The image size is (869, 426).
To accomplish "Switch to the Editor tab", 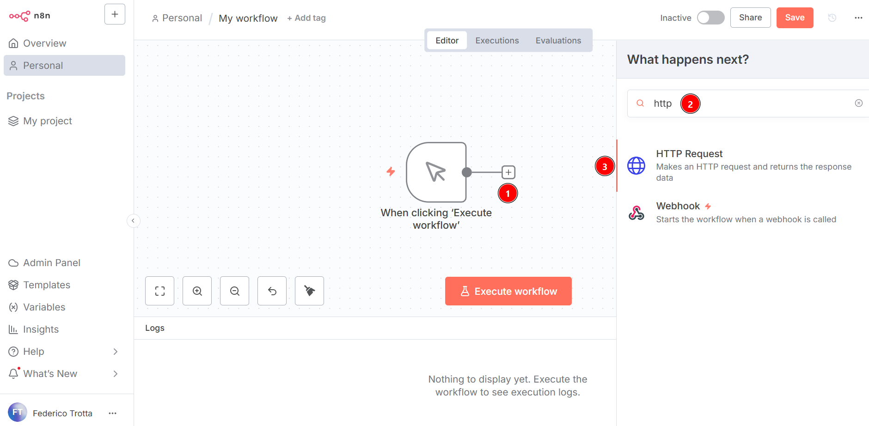I will [x=447, y=41].
